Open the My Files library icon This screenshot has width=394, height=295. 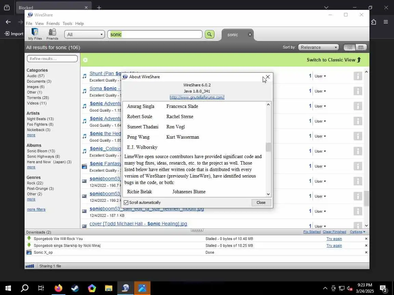click(35, 34)
